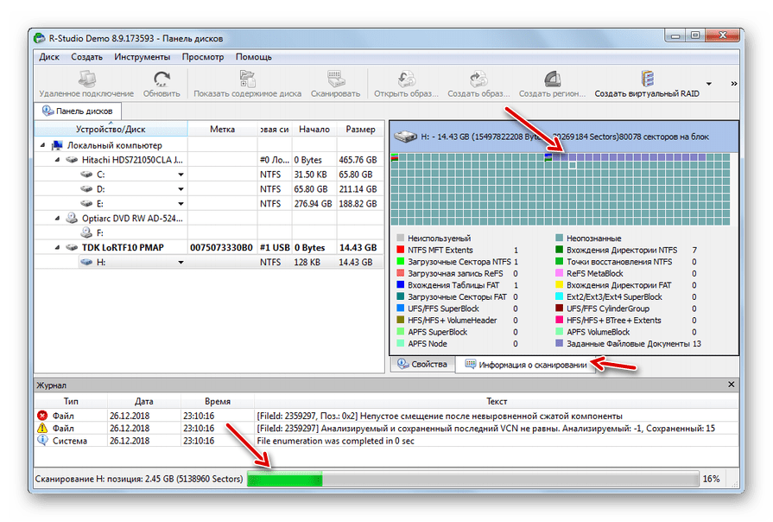Image resolution: width=773 pixels, height=522 pixels.
Task: Switch to the Информация о сканировании tab
Action: [525, 365]
